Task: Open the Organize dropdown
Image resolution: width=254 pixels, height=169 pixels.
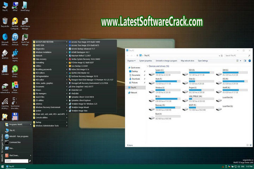Action: pos(131,61)
